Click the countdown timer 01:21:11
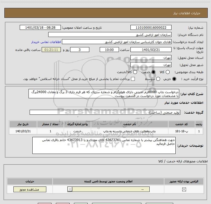The width and height of the screenshot is (211, 204). point(51,50)
